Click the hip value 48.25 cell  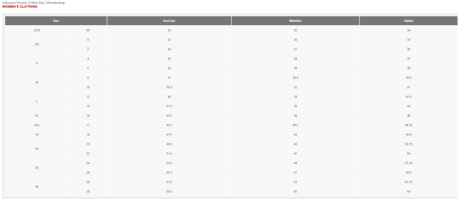coord(408,125)
